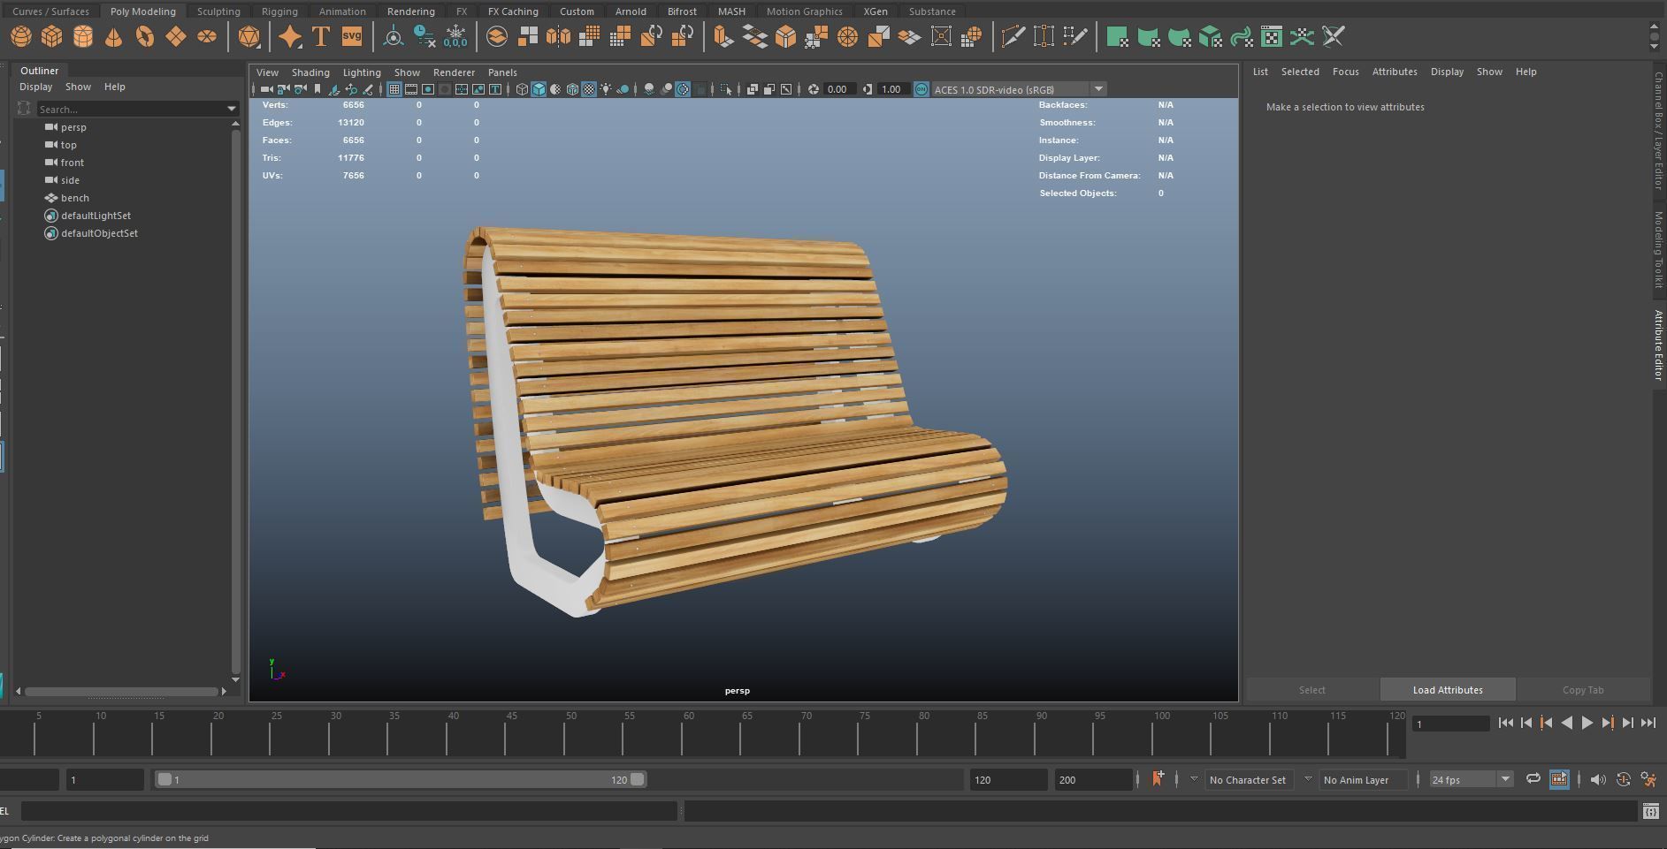Click the delete history shelf icon
Viewport: 1667px width, 849px height.
click(x=424, y=36)
